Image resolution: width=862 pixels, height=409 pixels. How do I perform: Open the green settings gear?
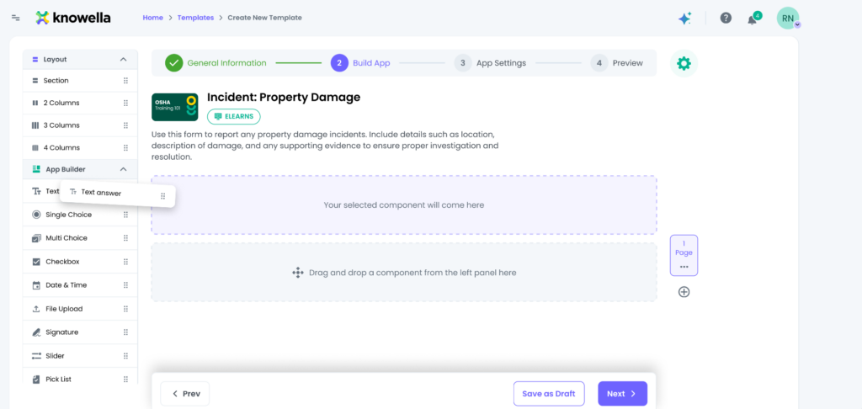684,63
